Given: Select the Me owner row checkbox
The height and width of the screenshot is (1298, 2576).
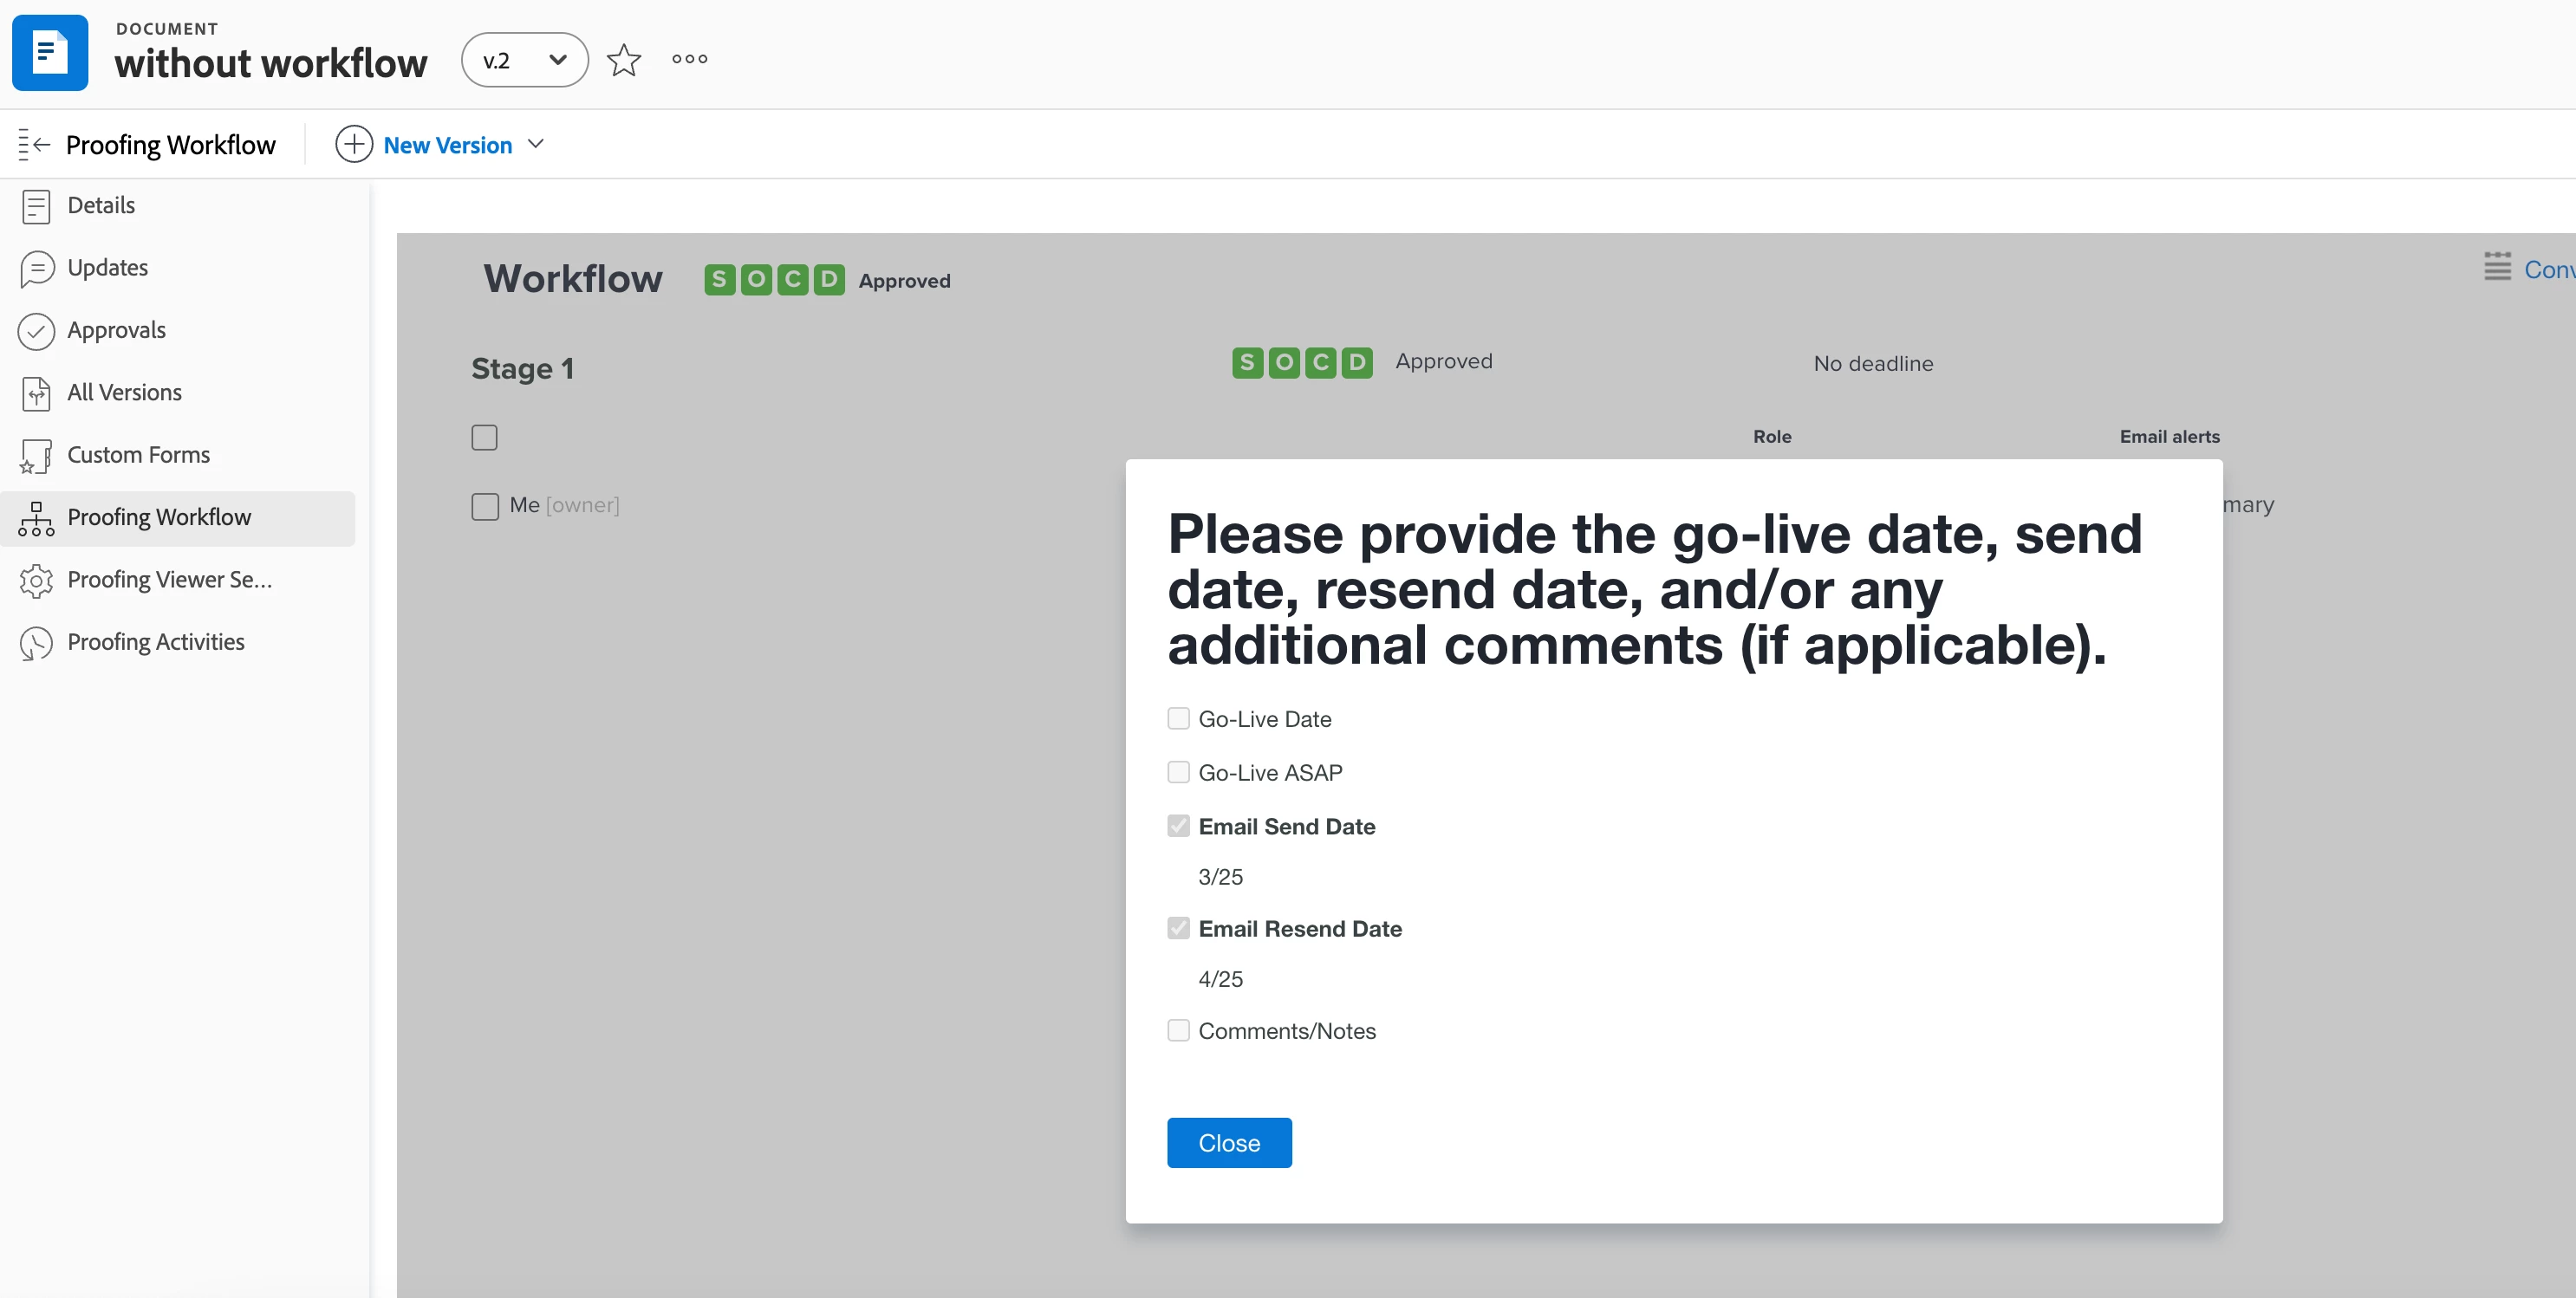Looking at the screenshot, I should tap(485, 506).
